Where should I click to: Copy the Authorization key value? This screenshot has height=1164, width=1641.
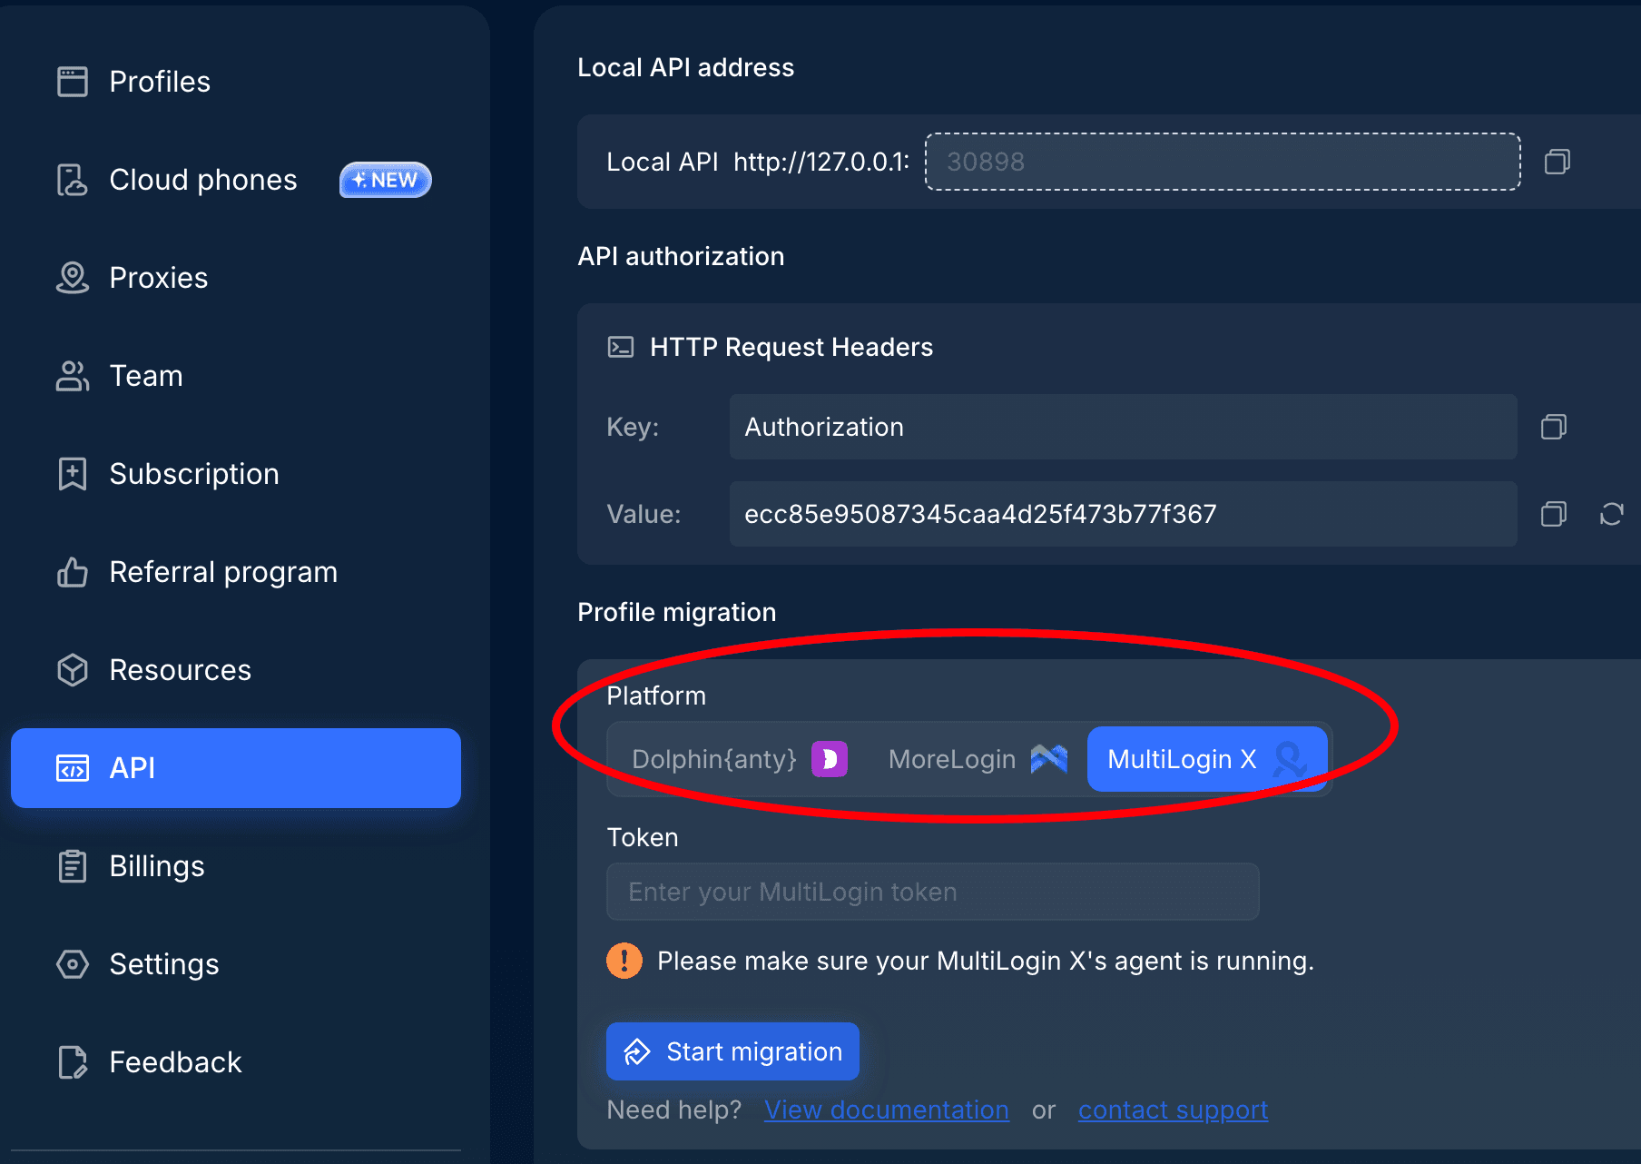coord(1553,427)
